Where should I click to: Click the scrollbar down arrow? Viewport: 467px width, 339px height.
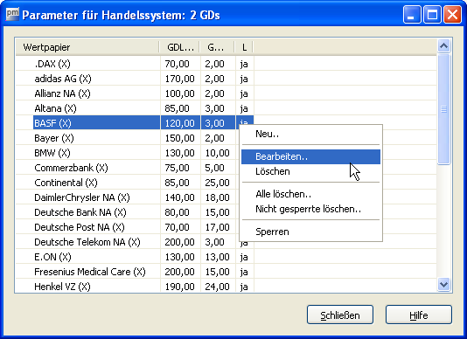[x=443, y=285]
